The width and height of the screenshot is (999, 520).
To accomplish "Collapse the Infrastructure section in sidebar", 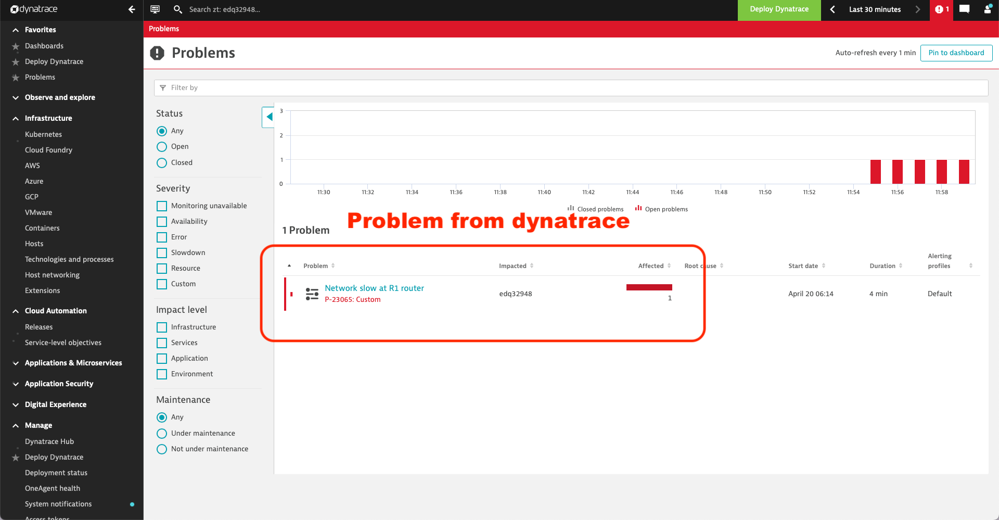I will click(x=16, y=118).
